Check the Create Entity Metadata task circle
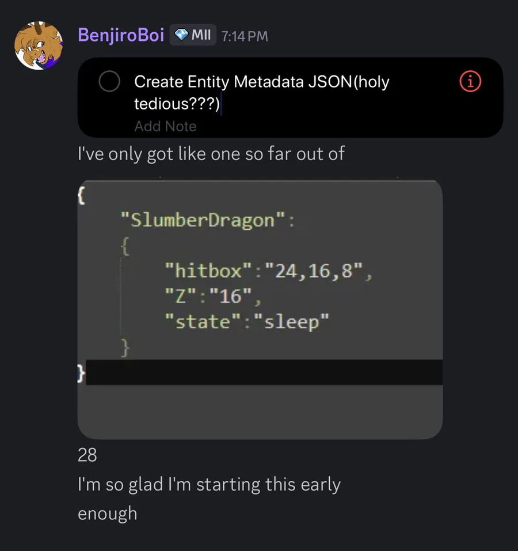 pos(109,82)
